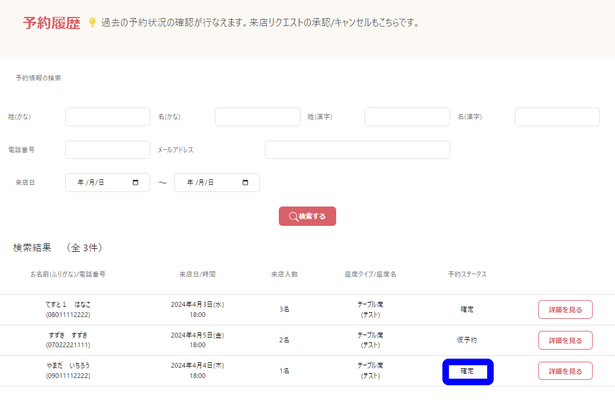The width and height of the screenshot is (615, 410).
Task: Click the magnifier icon in 検索する button
Action: 293,216
